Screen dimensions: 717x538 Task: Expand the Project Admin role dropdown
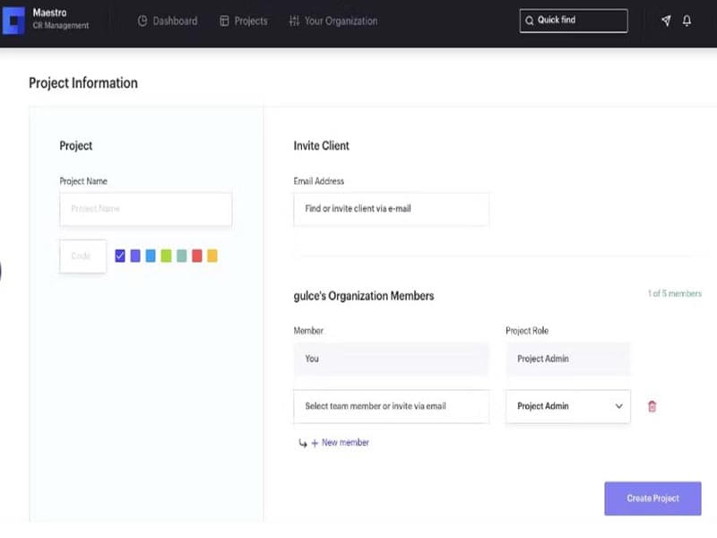tap(568, 406)
